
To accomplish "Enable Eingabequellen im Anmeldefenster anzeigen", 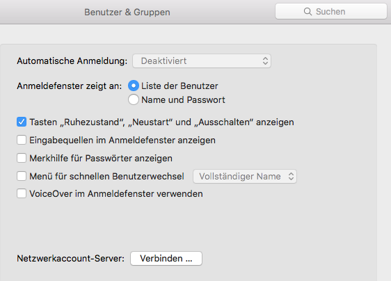I will 22,140.
